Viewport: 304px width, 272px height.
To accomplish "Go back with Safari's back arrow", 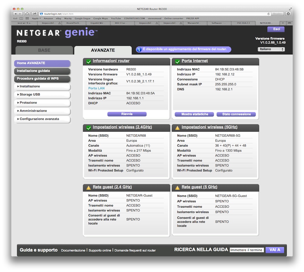I will pyautogui.click(x=15, y=14).
